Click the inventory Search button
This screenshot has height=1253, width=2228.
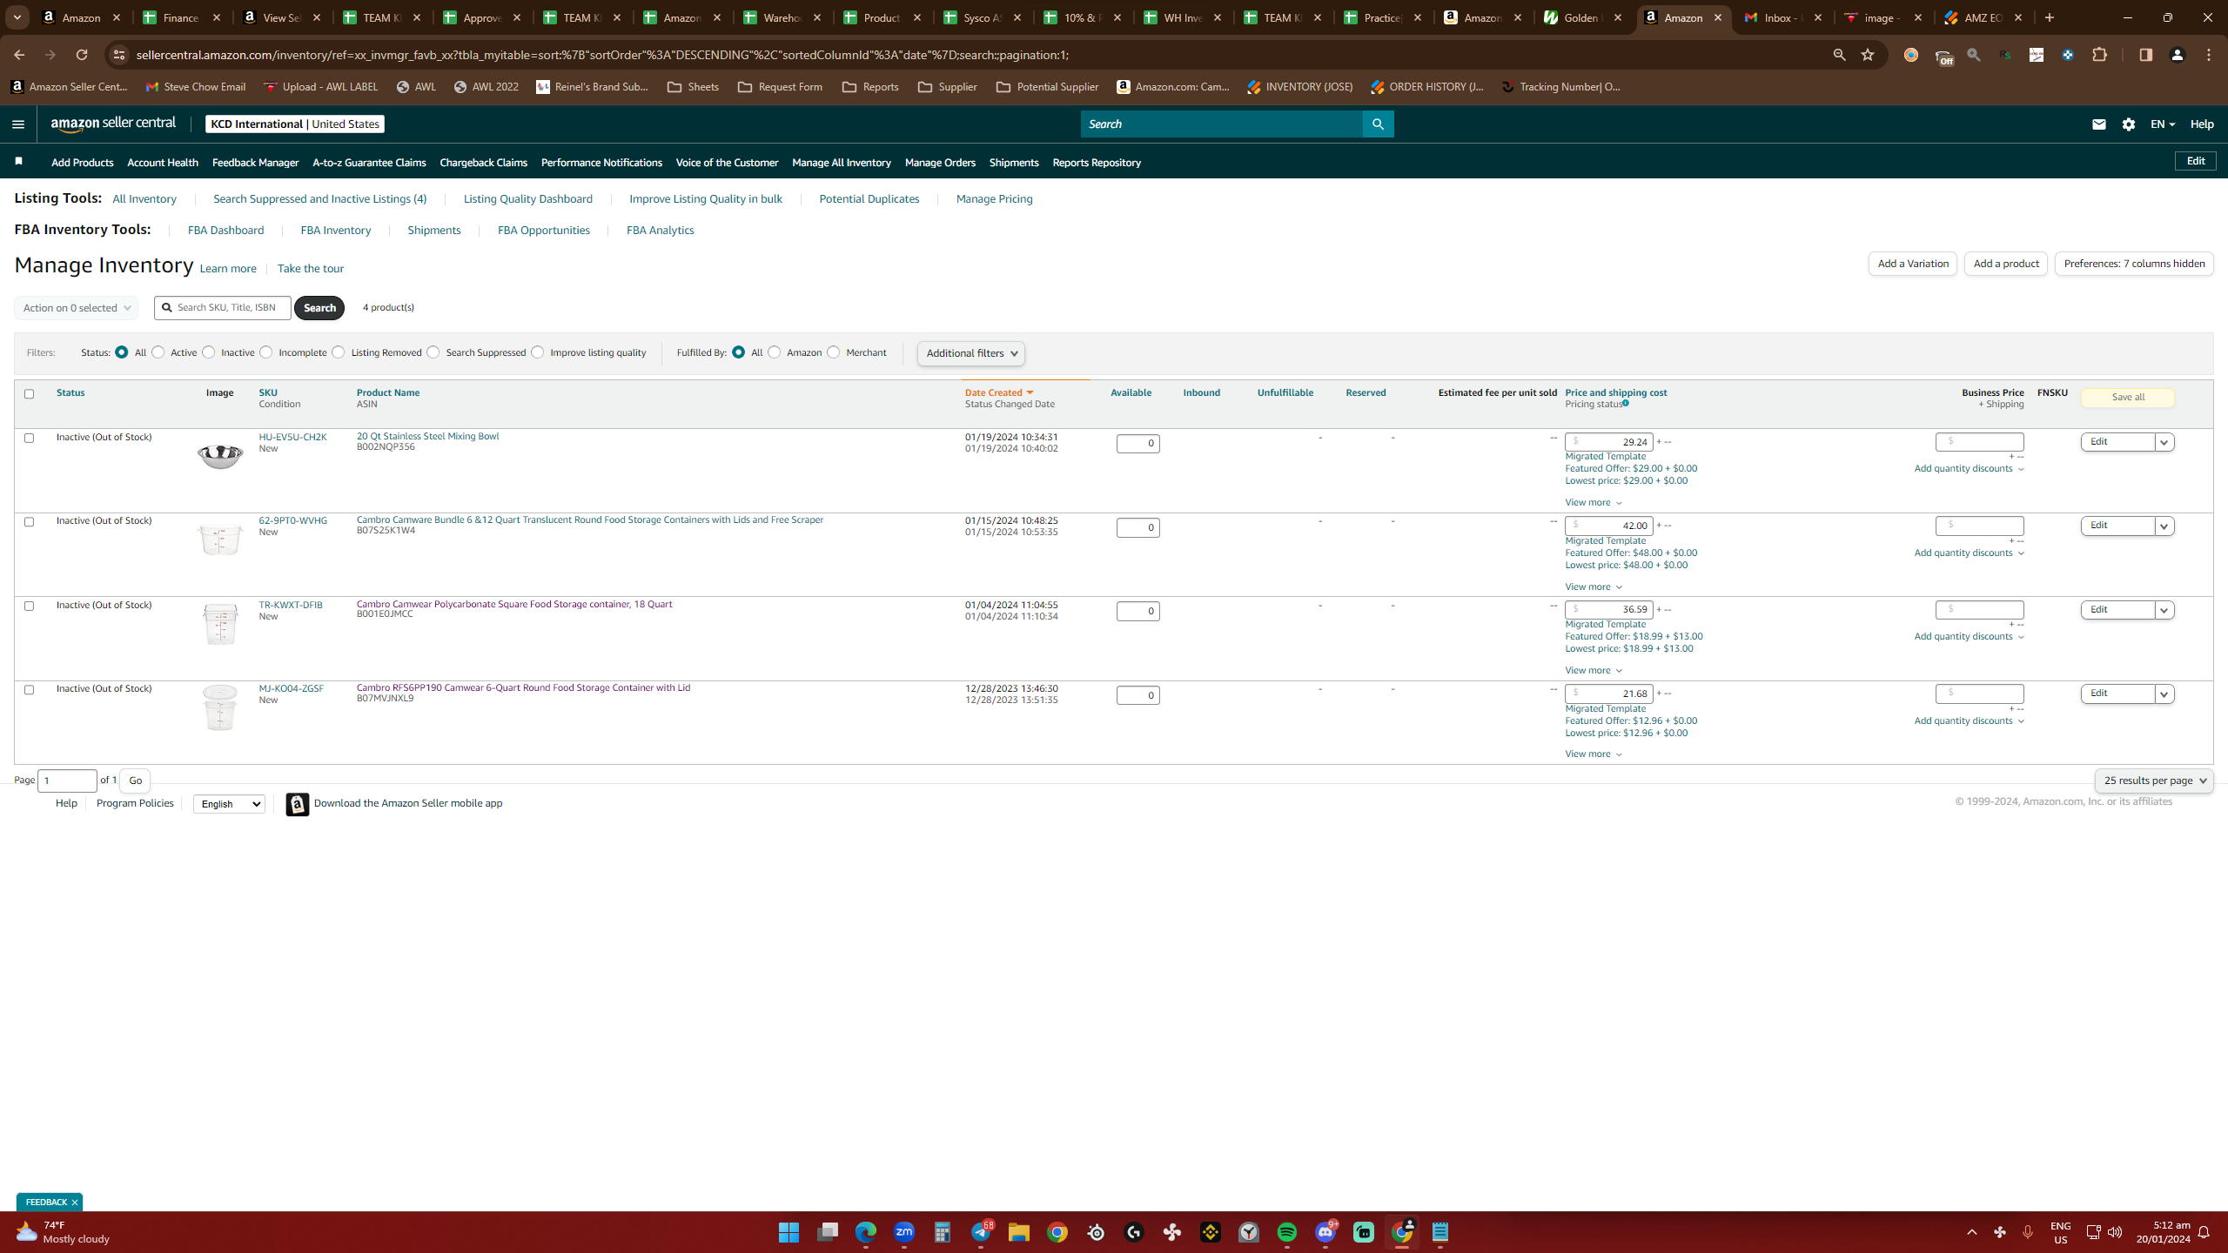coord(319,308)
